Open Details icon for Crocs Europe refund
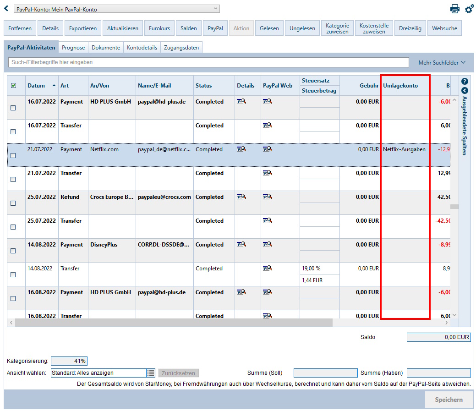Viewport: 476px width, 411px height. pos(241,197)
